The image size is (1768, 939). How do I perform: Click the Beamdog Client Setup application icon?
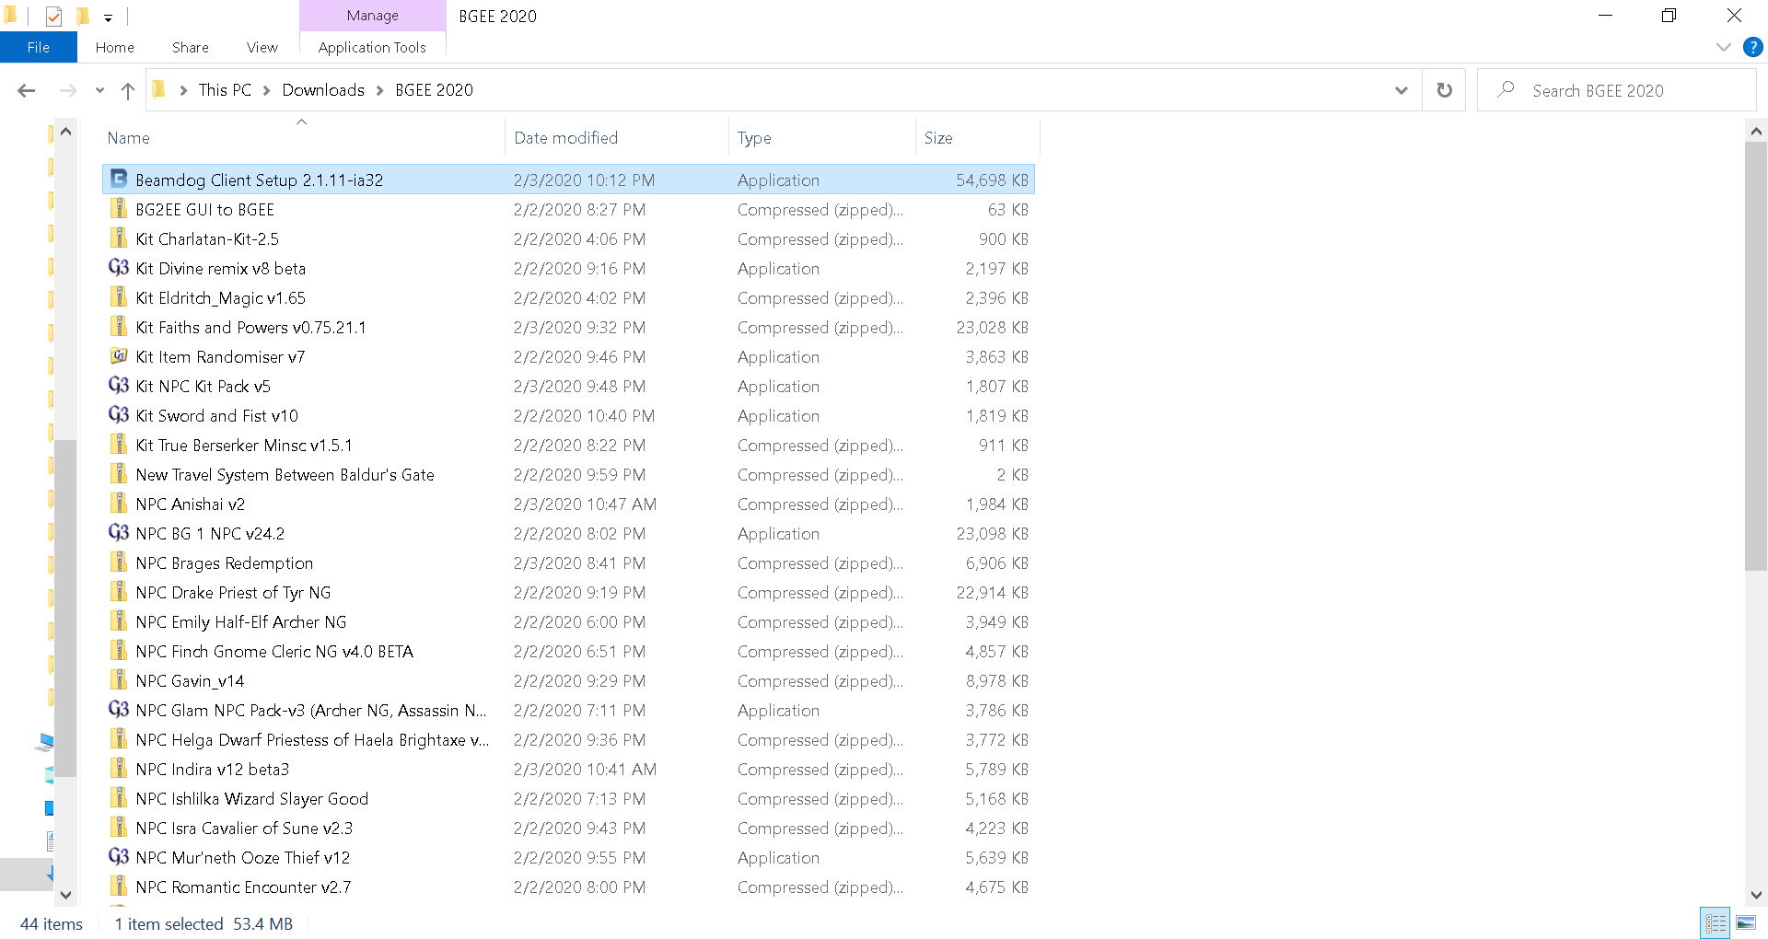pos(119,180)
